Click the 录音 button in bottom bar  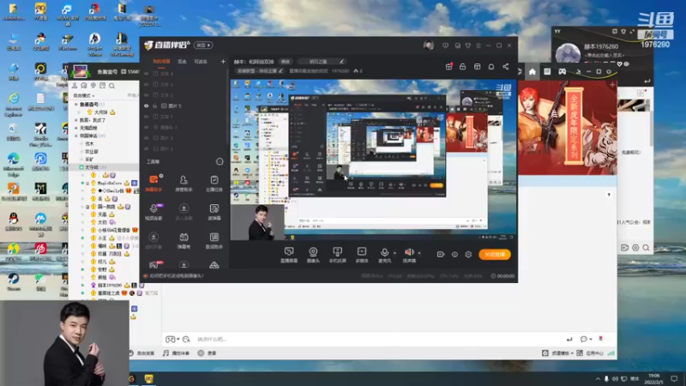point(208,353)
